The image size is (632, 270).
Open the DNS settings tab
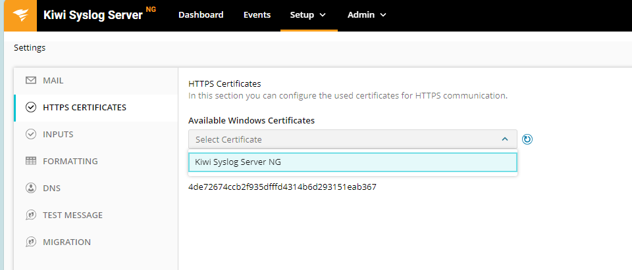[96, 188]
